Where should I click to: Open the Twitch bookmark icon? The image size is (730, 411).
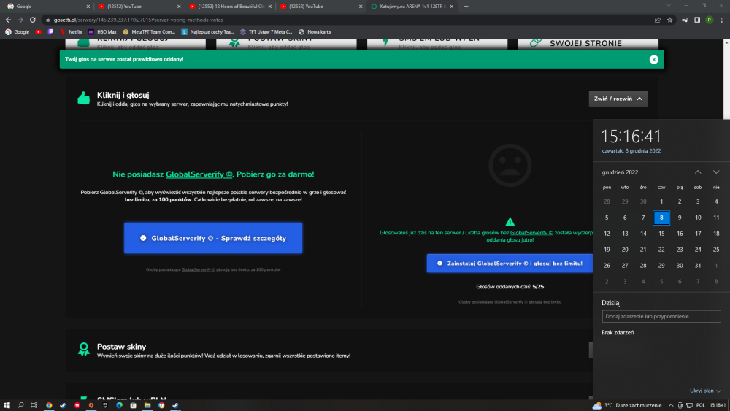(x=50, y=32)
